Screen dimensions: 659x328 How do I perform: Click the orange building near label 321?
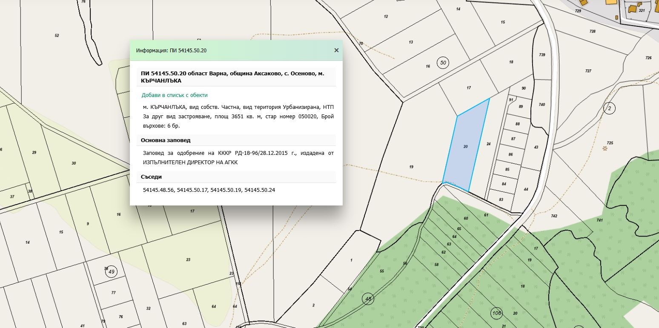633,9
